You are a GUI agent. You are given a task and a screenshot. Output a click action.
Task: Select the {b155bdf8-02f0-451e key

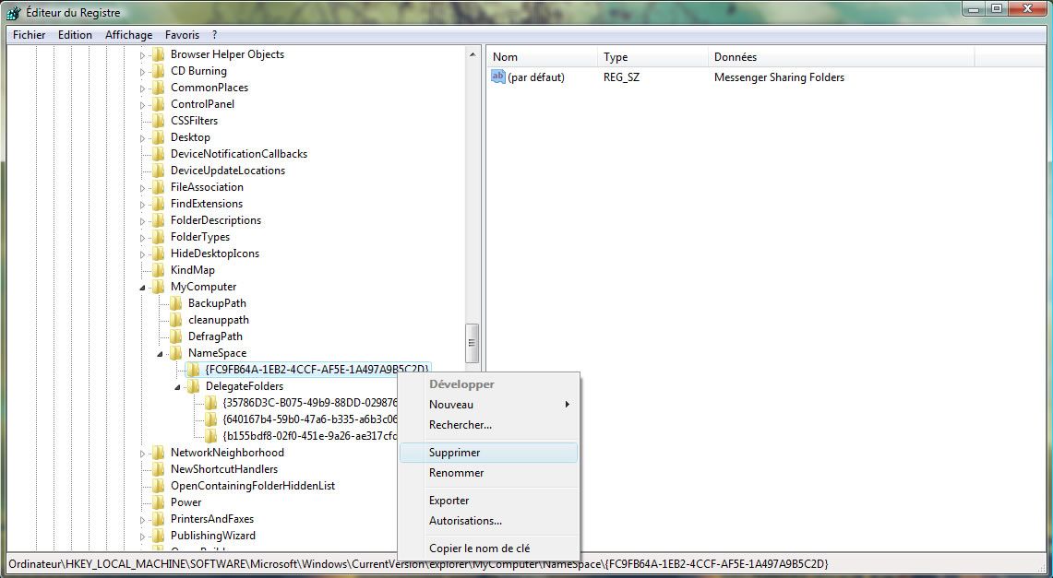tap(309, 436)
